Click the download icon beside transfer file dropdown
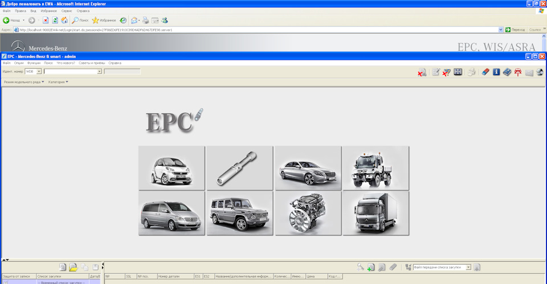547x284 pixels. pos(477,267)
